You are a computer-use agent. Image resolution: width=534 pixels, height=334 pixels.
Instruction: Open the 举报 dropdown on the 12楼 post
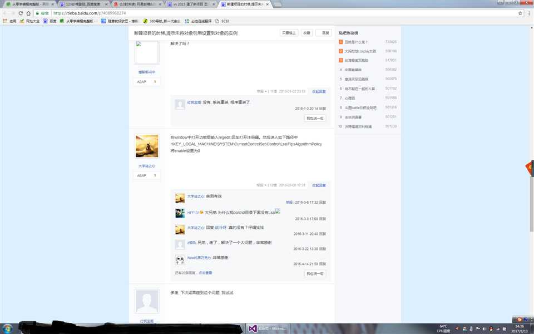pos(261,185)
